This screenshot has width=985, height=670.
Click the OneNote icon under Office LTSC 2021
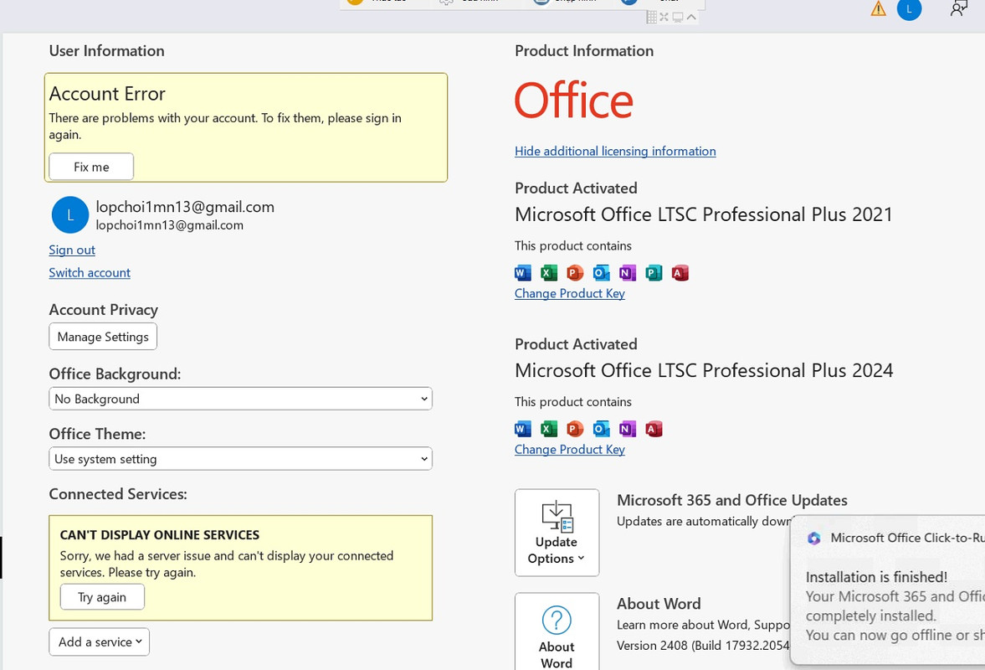(627, 273)
